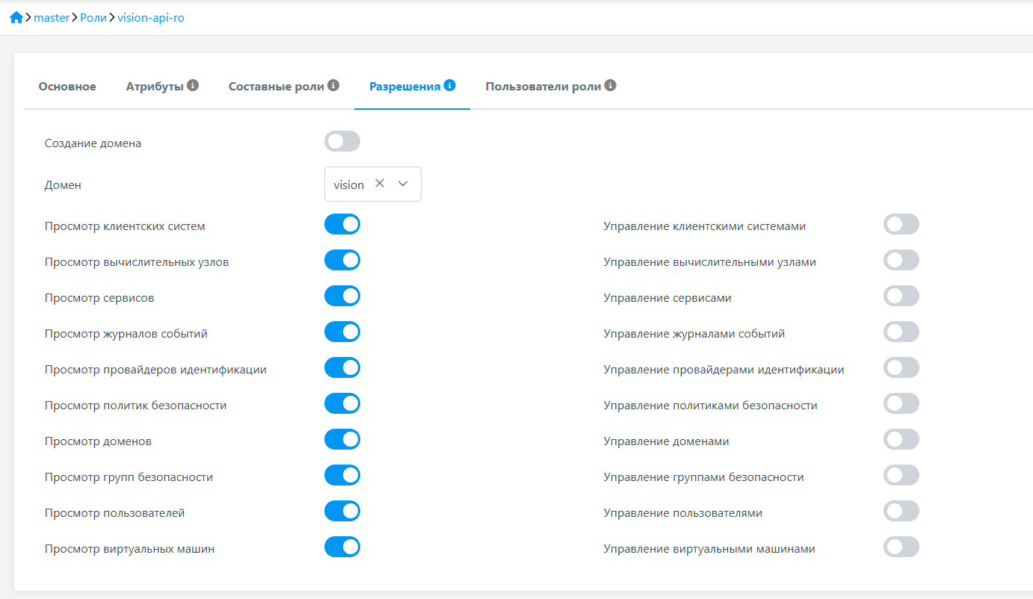The height and width of the screenshot is (599, 1033).
Task: Open the Пользователи роли tab
Action: [x=543, y=87]
